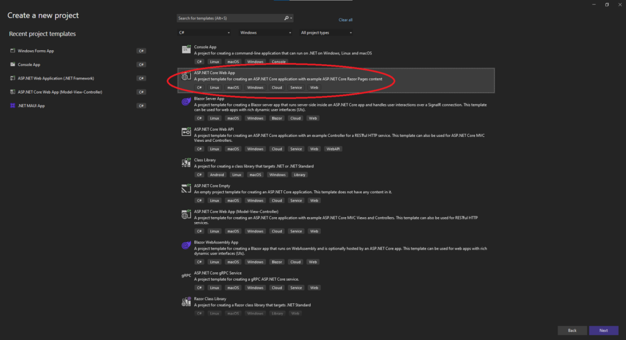Image resolution: width=626 pixels, height=340 pixels.
Task: Click Library tag under Class Library
Action: click(x=300, y=175)
